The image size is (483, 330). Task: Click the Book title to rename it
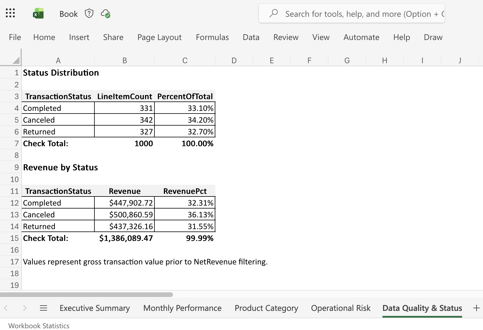click(x=68, y=14)
